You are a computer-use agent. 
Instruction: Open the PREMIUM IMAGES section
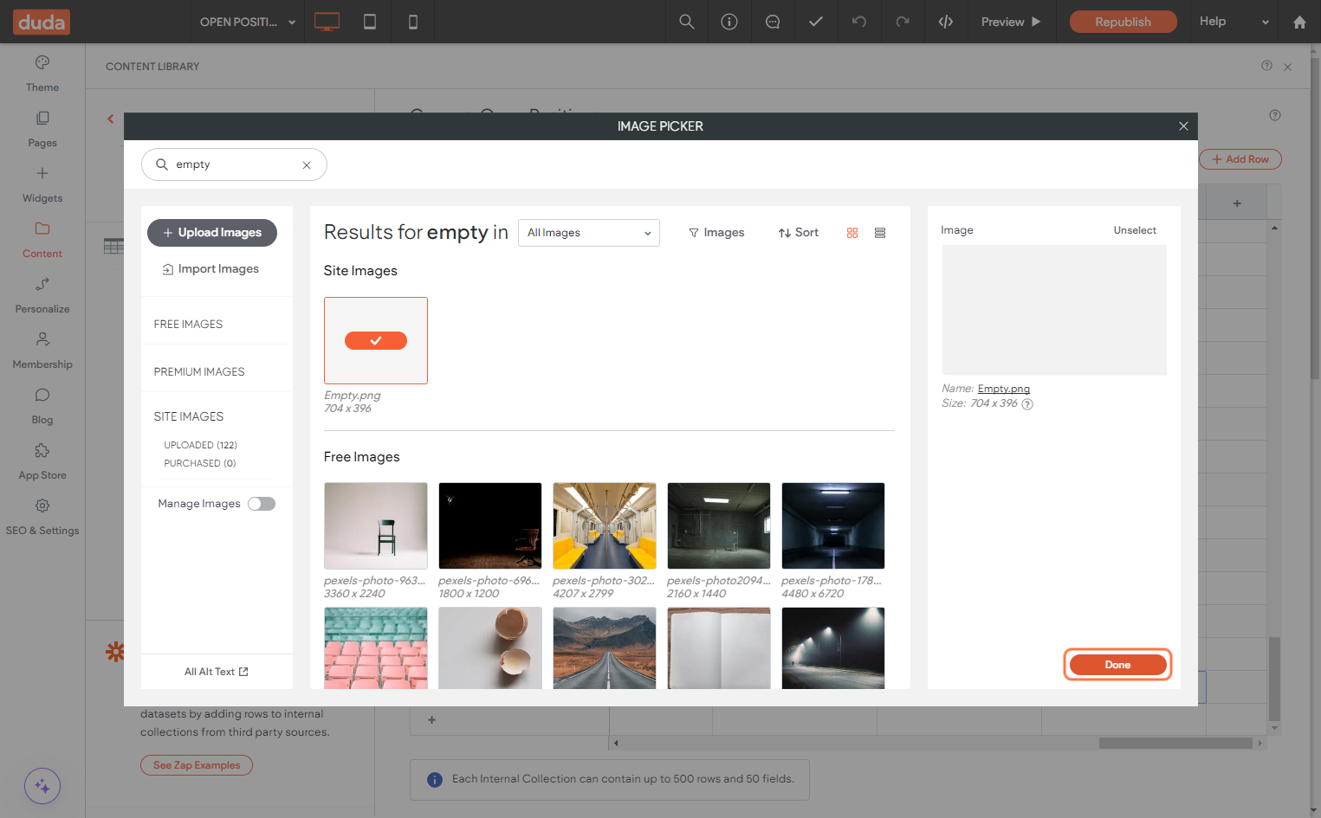pos(199,372)
